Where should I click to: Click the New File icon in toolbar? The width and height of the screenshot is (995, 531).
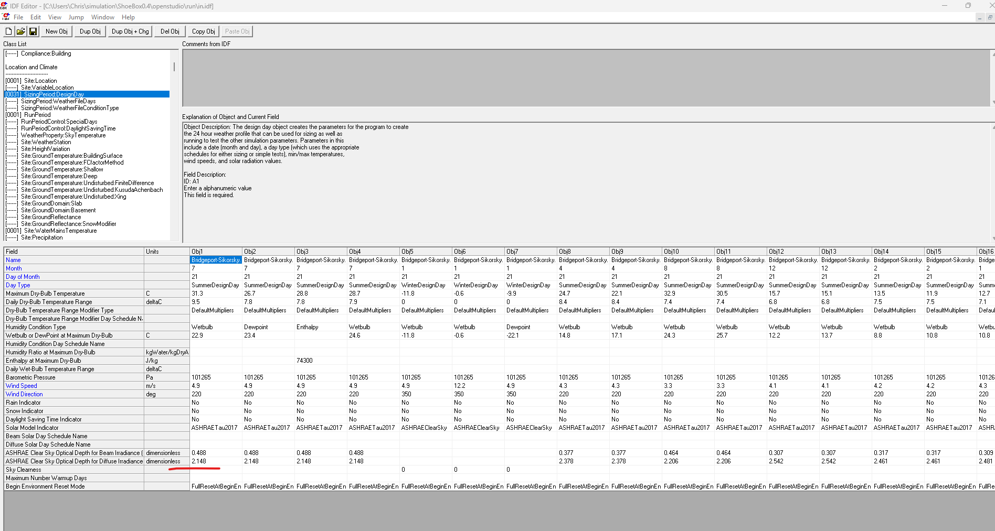pos(9,31)
